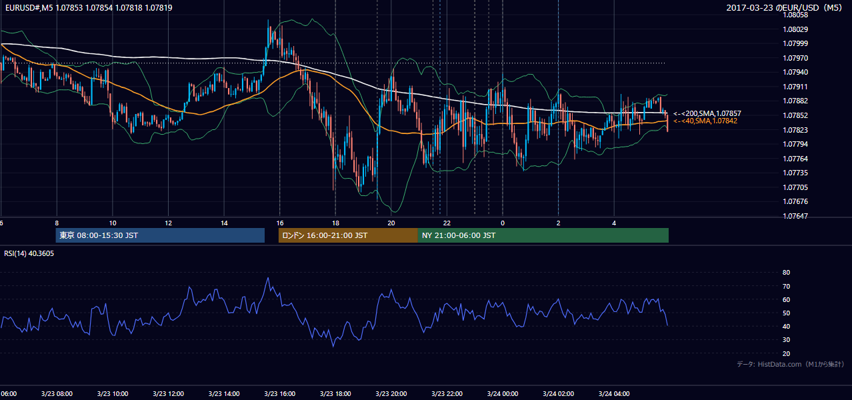Click price axis label 1.07794
This screenshot has width=852, height=400.
(x=795, y=144)
